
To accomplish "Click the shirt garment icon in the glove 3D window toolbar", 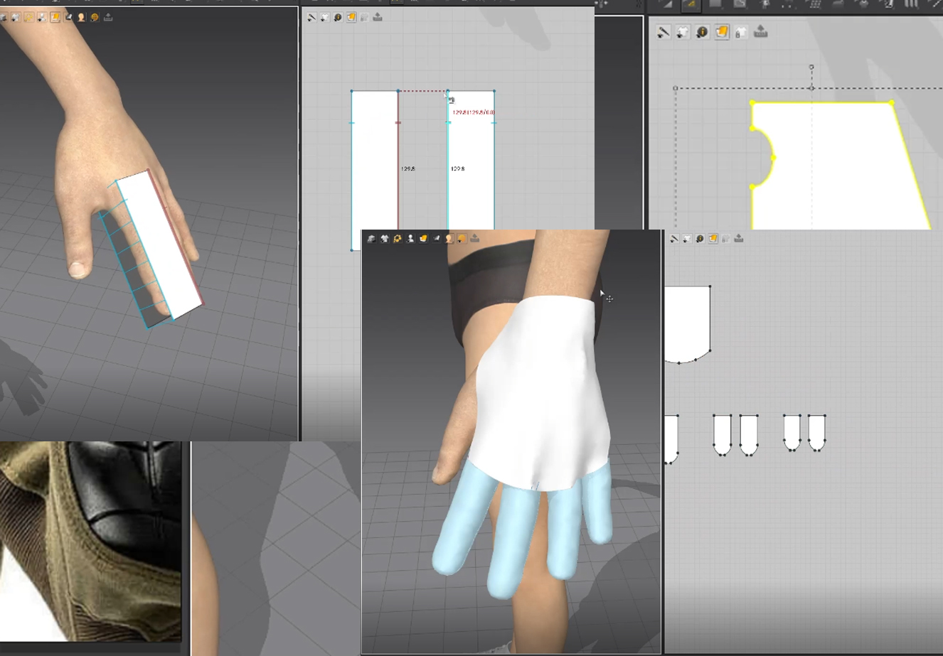I will [385, 239].
